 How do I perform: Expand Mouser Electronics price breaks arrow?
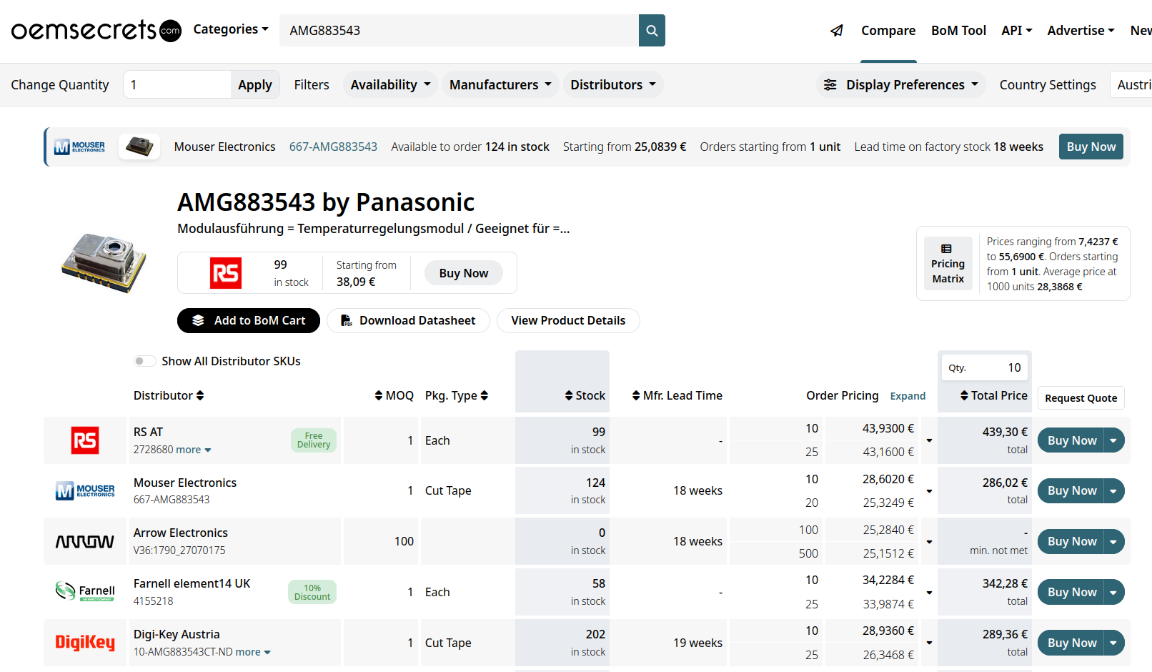[929, 491]
